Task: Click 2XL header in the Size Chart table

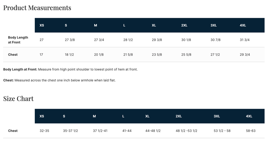Action: (x=178, y=116)
